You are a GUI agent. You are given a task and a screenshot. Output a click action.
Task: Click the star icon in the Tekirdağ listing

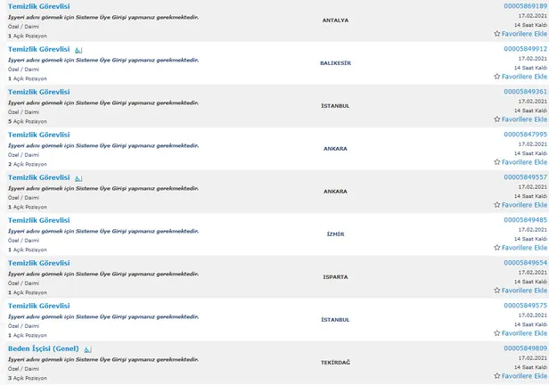tap(497, 376)
